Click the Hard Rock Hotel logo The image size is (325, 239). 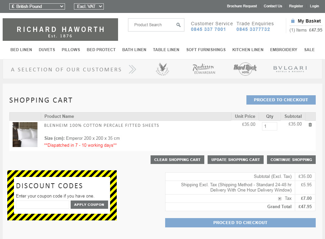[245, 69]
